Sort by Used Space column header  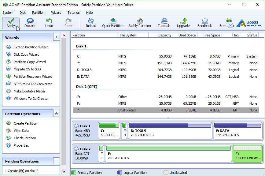[x=185, y=35]
